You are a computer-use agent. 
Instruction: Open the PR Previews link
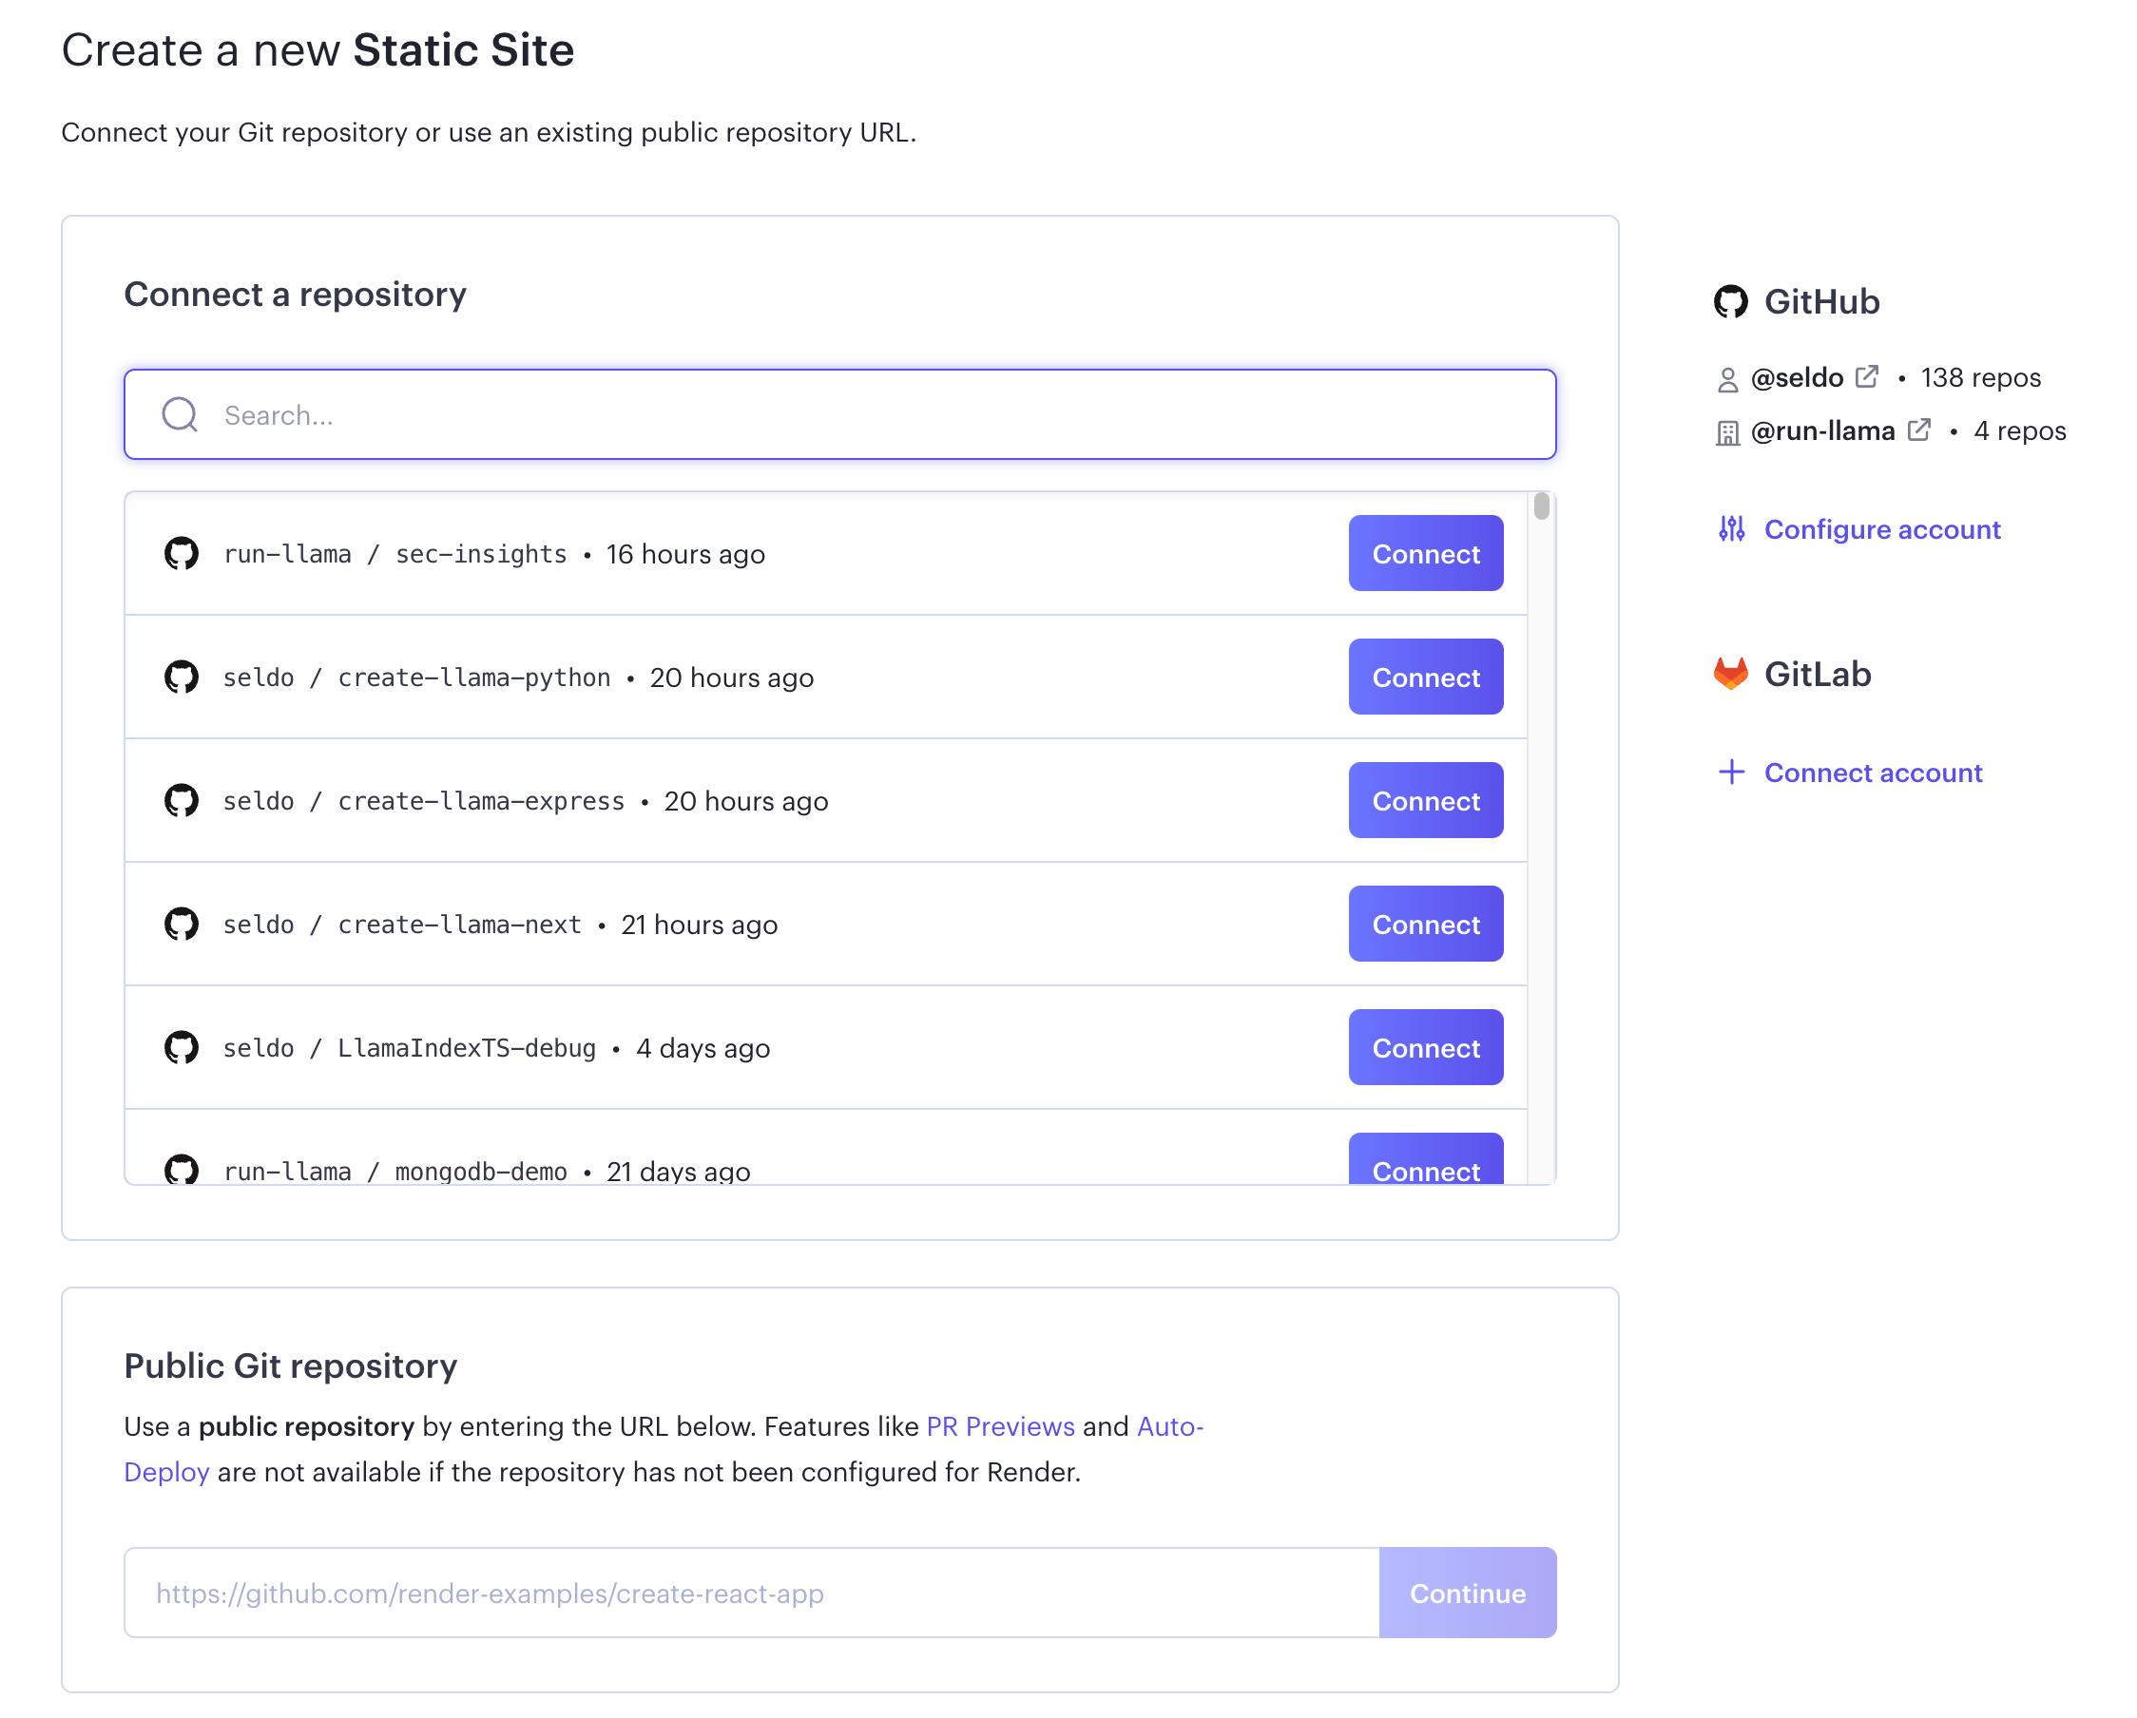point(1000,1425)
